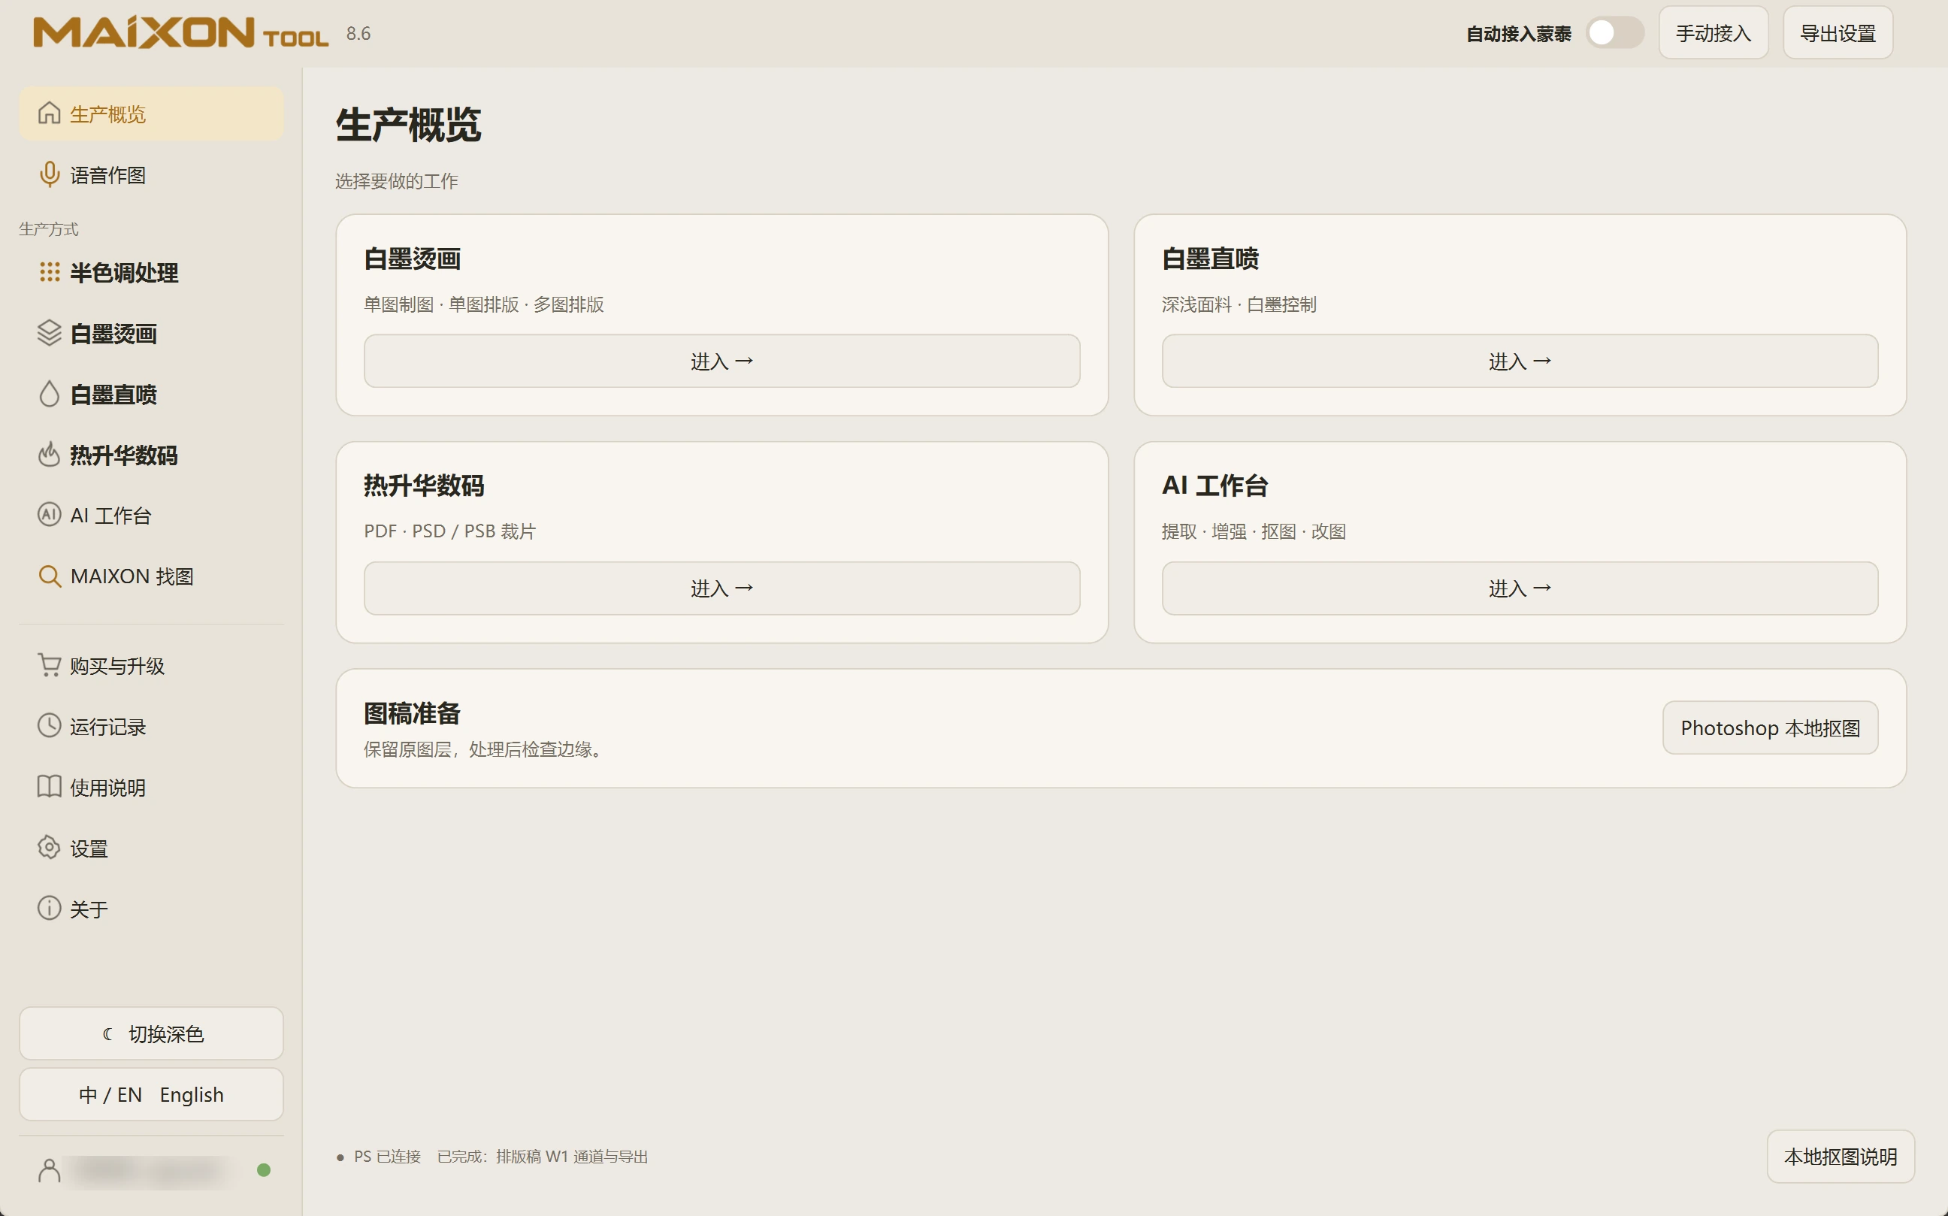Click the info icon for 关于
1948x1216 pixels.
coord(49,909)
